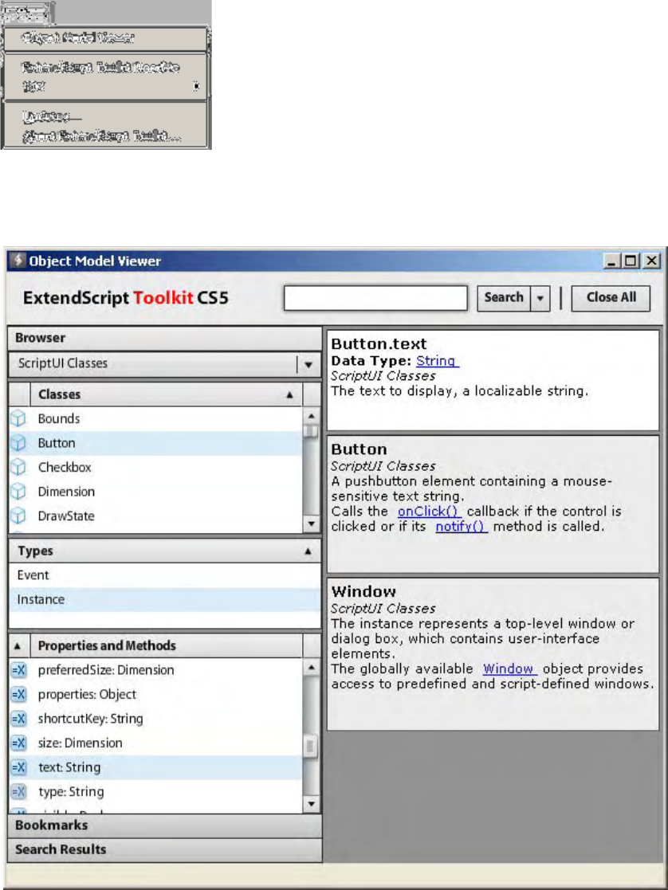Click Classes list scroll-up arrow
Screen dimensions: 668x890
pos(311,415)
